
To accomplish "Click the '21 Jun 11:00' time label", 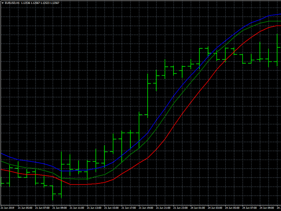I will (78, 208).
